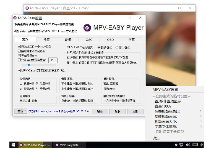The width and height of the screenshot is (206, 149).
Task: Click MPV-EASY tray icon in system tray
Action: 176,145
